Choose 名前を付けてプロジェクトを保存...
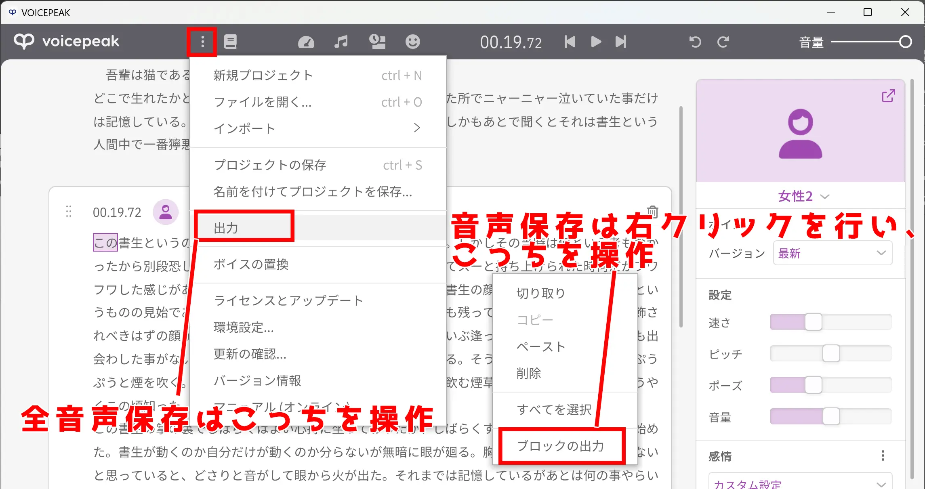Screen dimensions: 925x489 coord(318,191)
